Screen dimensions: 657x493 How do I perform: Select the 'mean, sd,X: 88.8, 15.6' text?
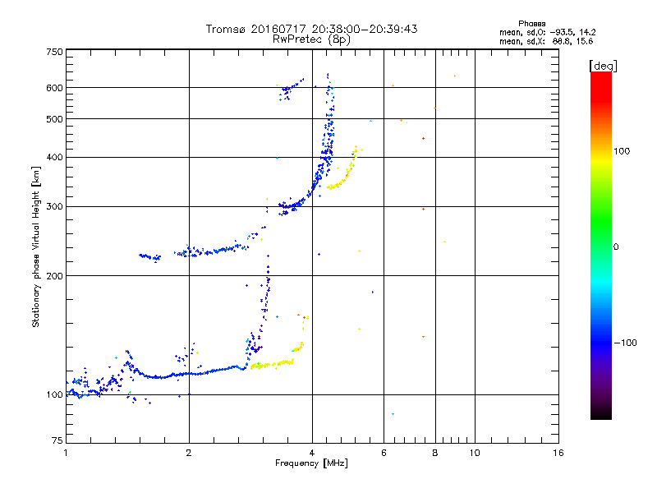tap(546, 41)
